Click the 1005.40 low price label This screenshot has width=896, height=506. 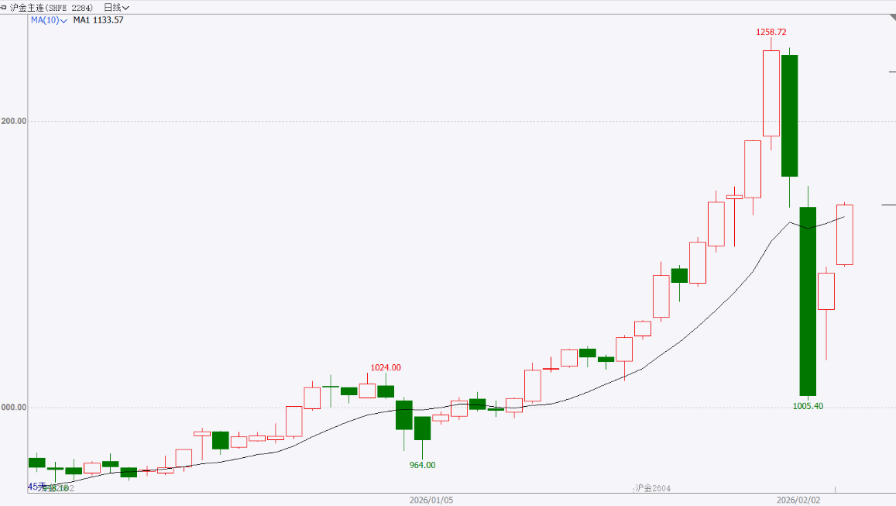808,406
